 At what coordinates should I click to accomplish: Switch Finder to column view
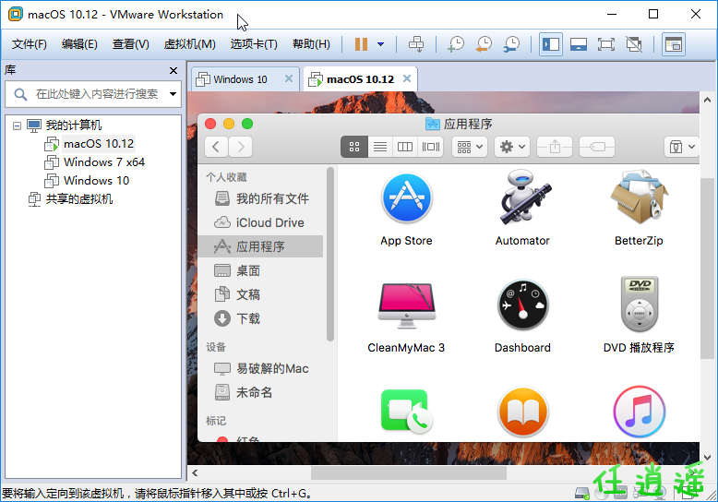(x=405, y=147)
